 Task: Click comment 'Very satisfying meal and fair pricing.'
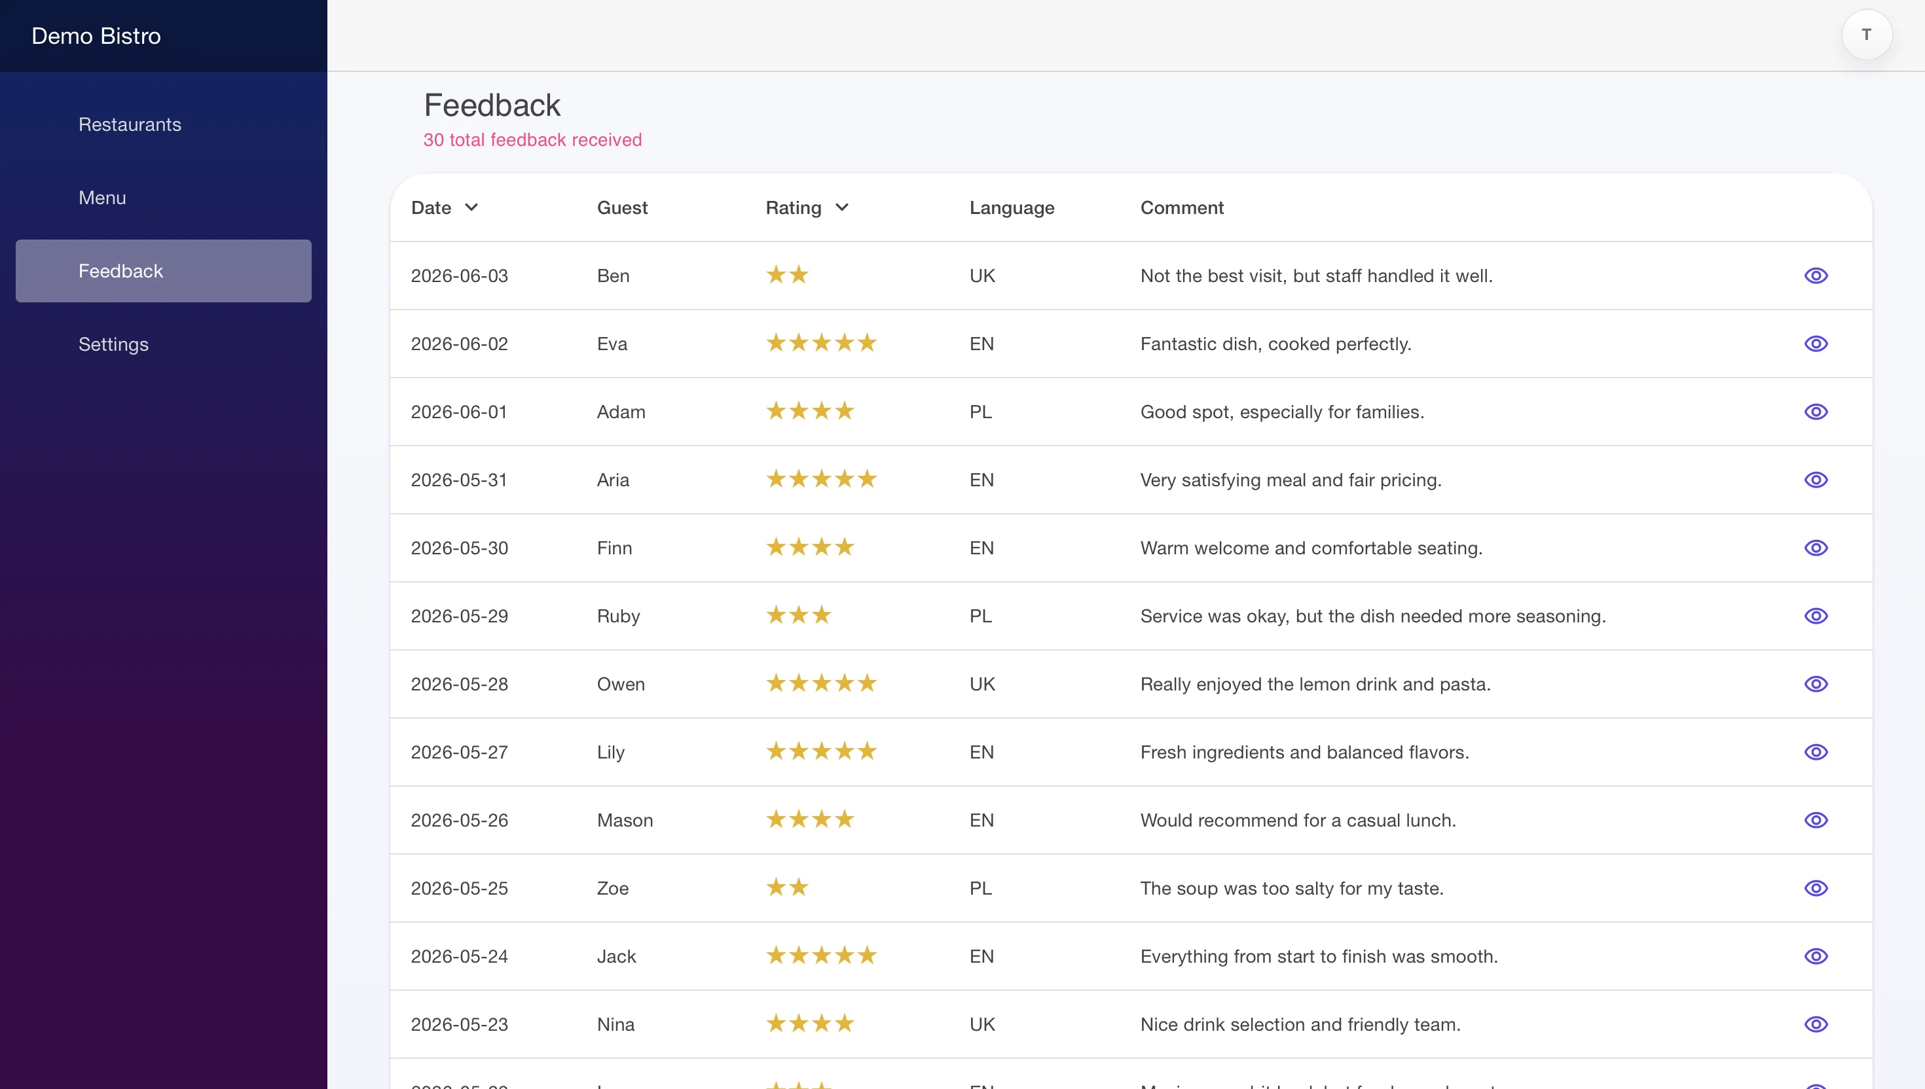(1291, 480)
